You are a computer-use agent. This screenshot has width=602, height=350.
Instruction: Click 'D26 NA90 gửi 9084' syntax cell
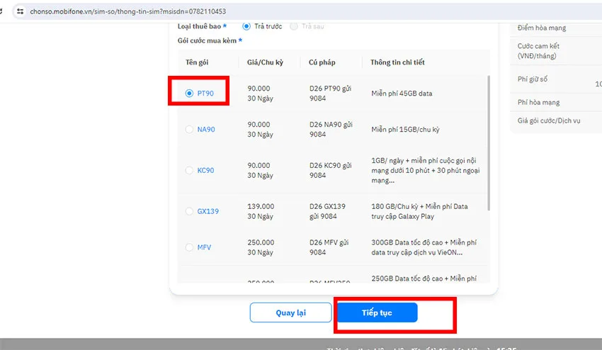pyautogui.click(x=331, y=130)
